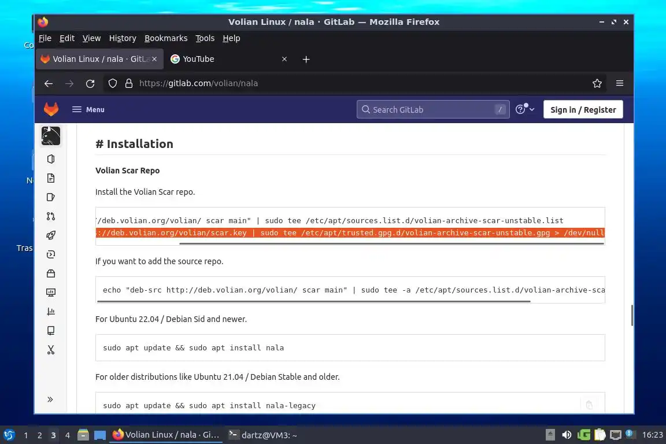This screenshot has height=444, width=666.
Task: Switch to workspace 2
Action: [39, 435]
